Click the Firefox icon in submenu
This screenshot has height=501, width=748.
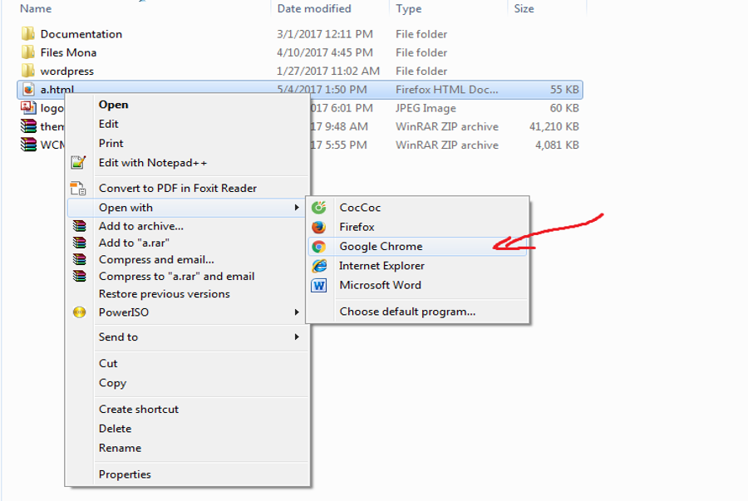[318, 227]
